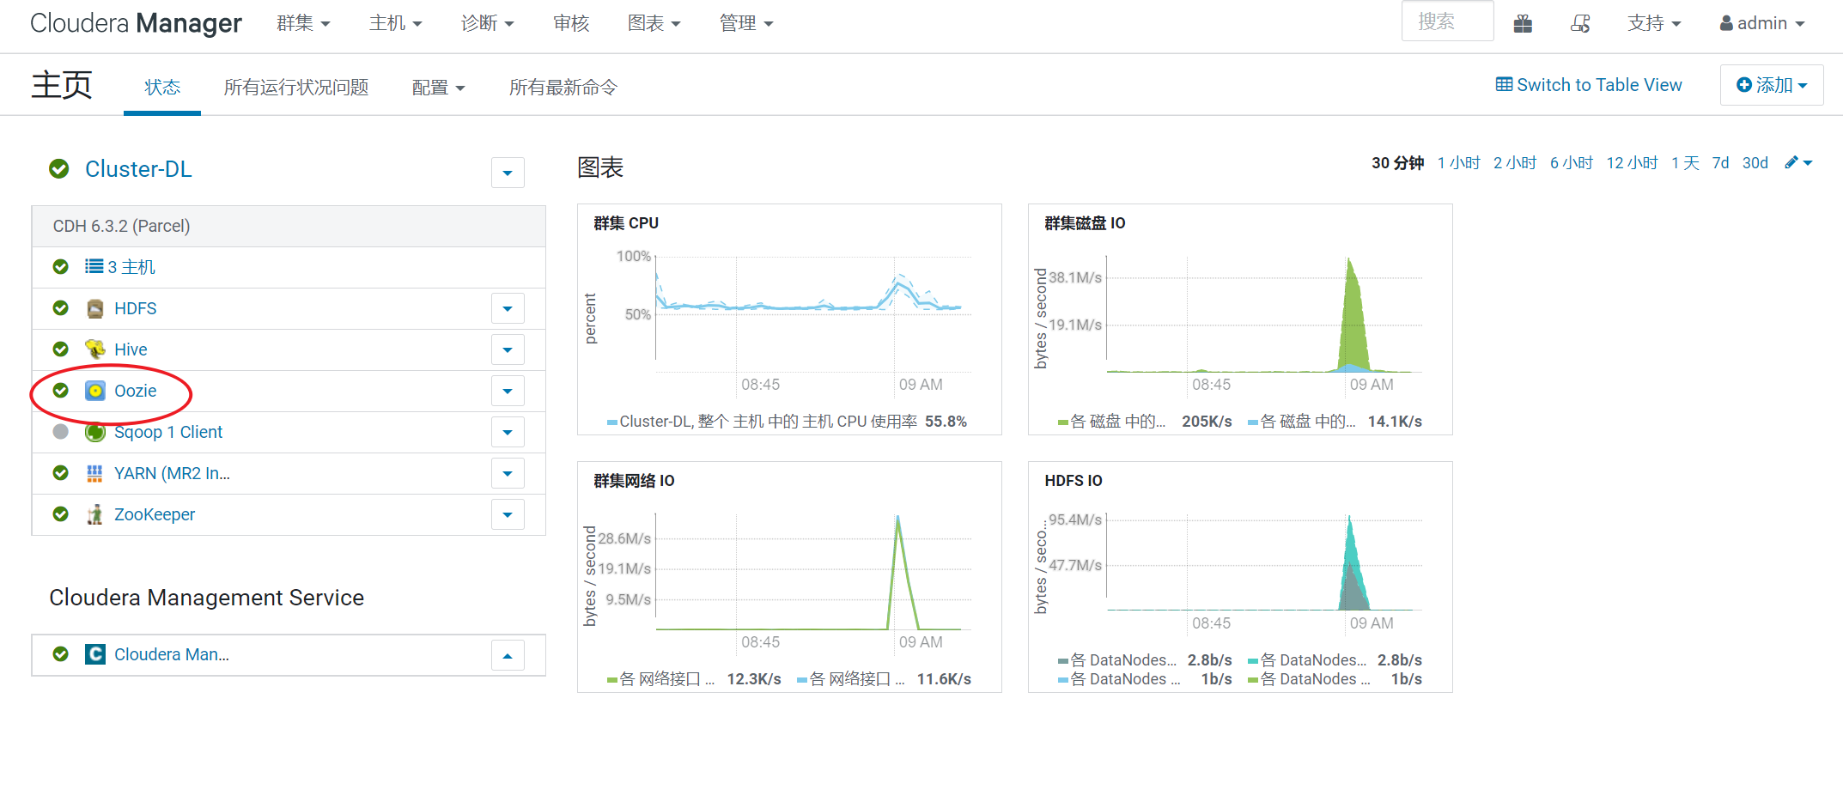
Task: Click the ZooKeeper service icon
Action: pyautogui.click(x=95, y=514)
